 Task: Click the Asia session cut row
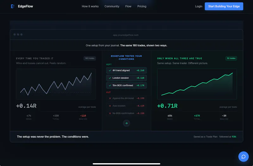pyautogui.click(x=126, y=106)
